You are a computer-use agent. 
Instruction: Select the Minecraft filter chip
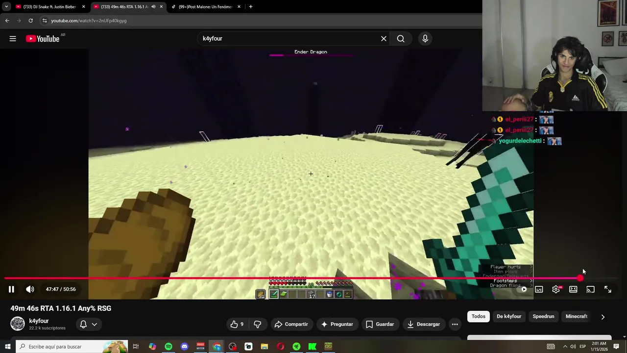[577, 316]
